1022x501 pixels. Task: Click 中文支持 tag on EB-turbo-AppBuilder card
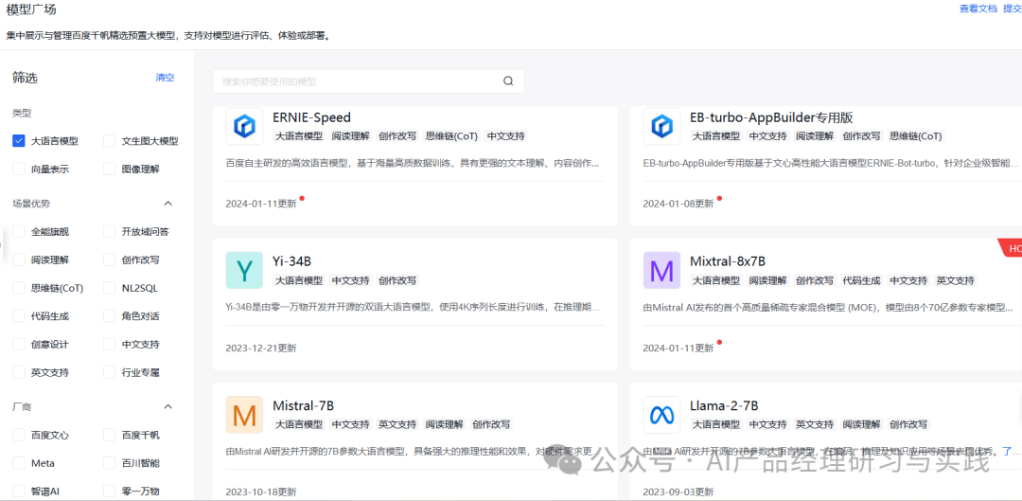pyautogui.click(x=767, y=136)
